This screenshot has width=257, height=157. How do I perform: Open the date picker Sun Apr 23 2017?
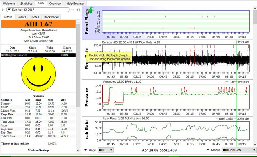pyautogui.click(x=38, y=10)
